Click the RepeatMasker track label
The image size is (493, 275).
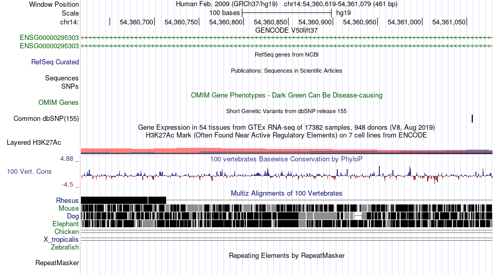click(57, 263)
